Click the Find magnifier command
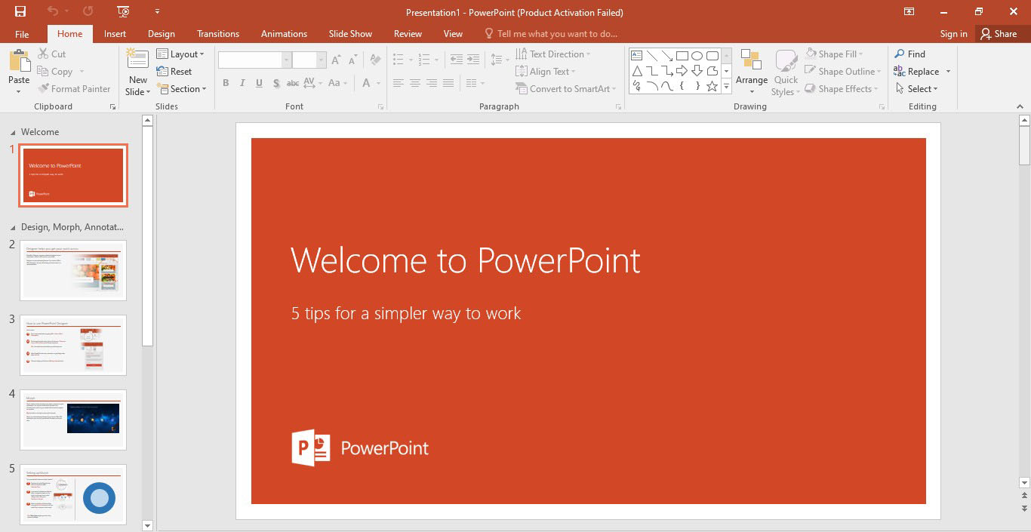Image resolution: width=1031 pixels, height=532 pixels. click(909, 54)
